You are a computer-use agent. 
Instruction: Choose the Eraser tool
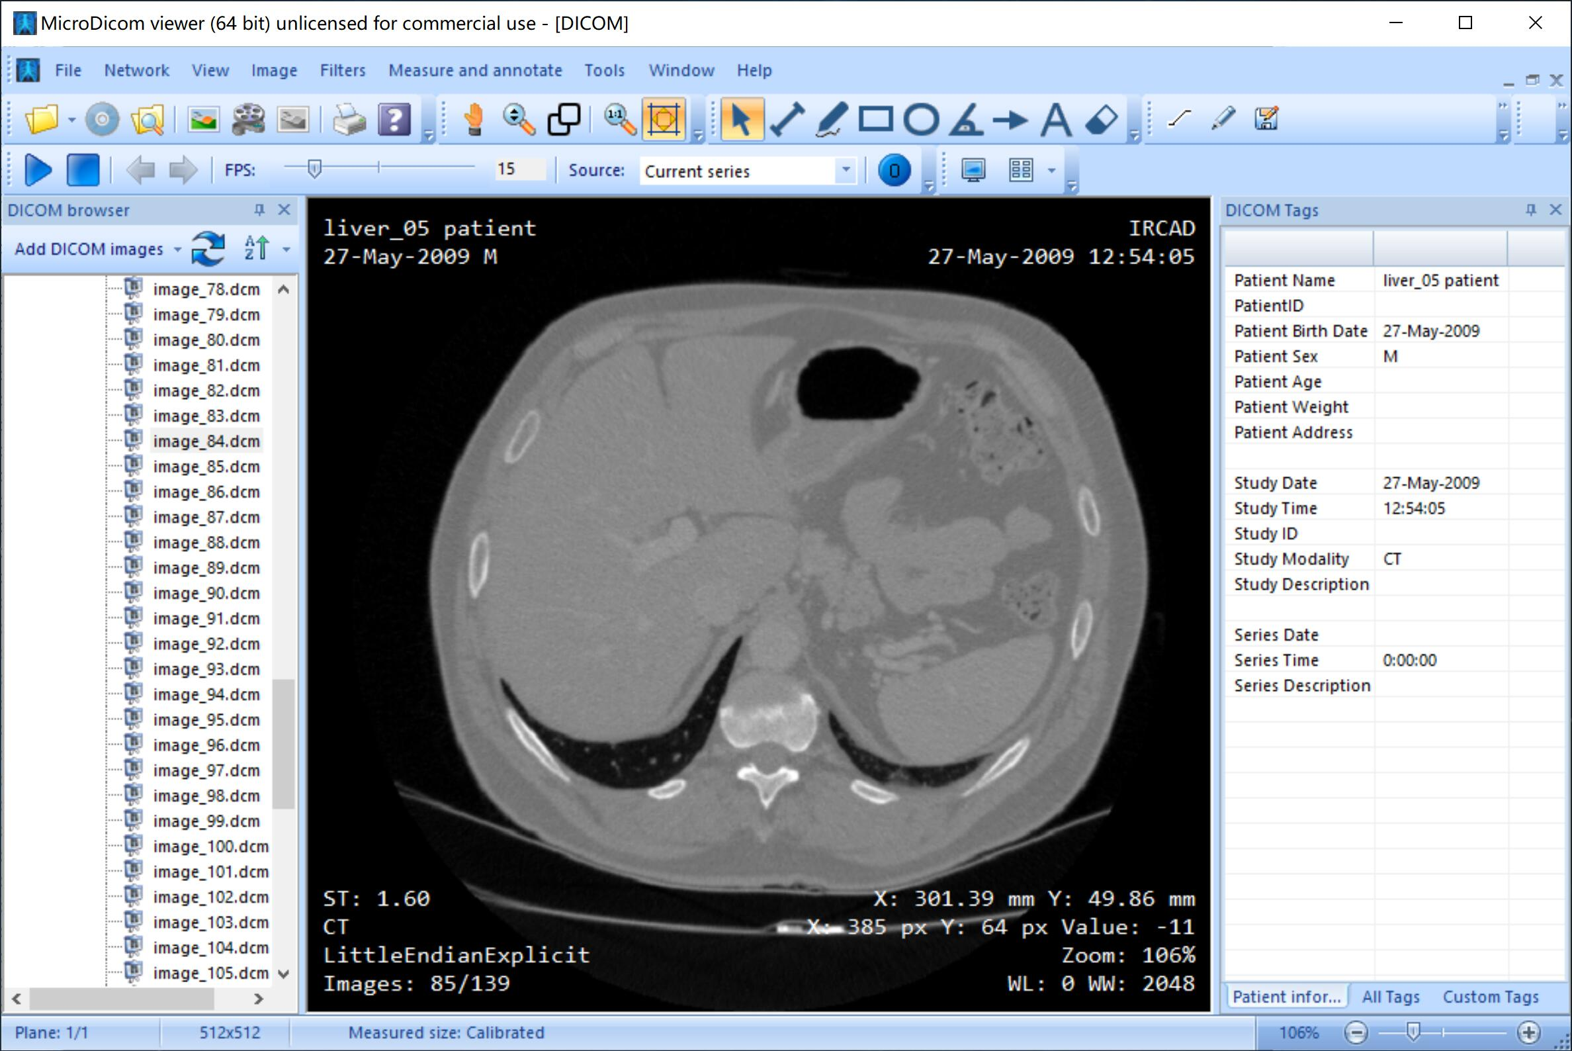pyautogui.click(x=1101, y=120)
